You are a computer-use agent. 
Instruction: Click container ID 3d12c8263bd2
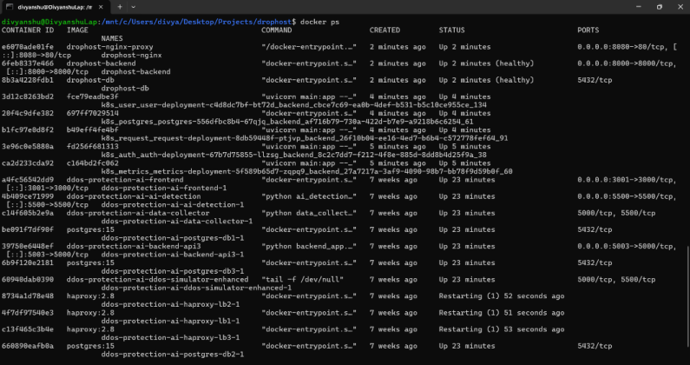tap(28, 96)
